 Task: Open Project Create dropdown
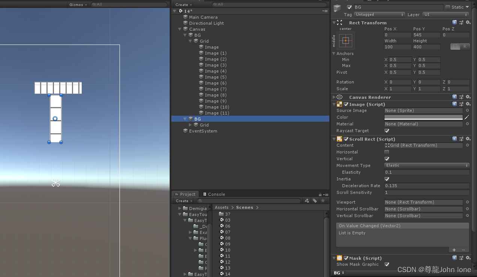tap(184, 201)
